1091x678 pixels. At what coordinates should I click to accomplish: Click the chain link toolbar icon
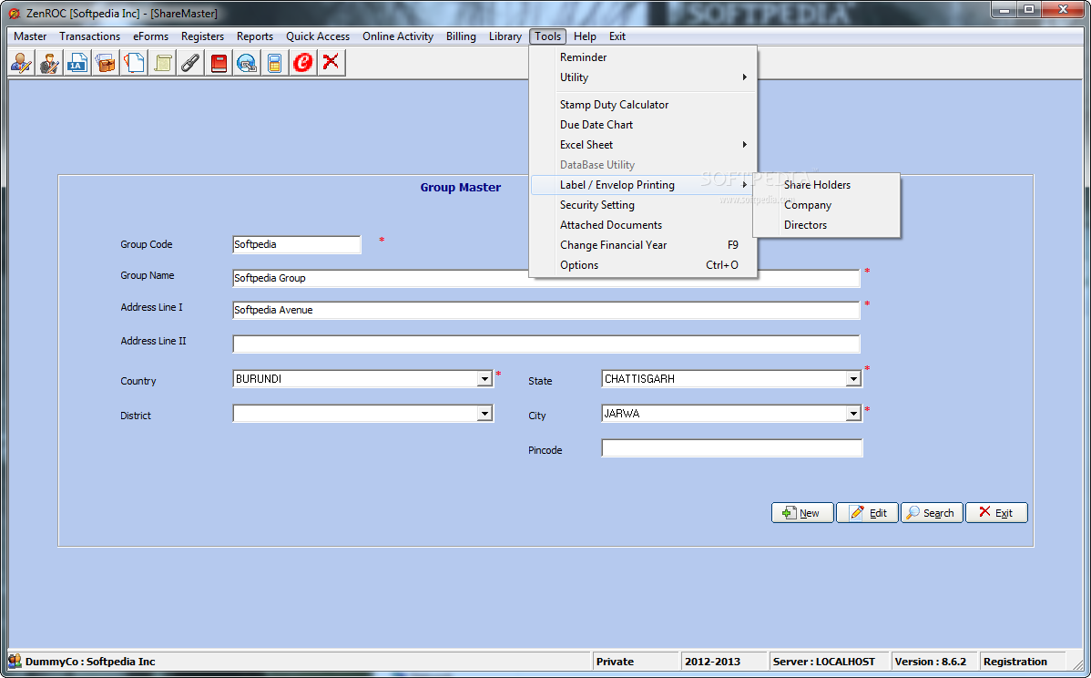point(190,63)
